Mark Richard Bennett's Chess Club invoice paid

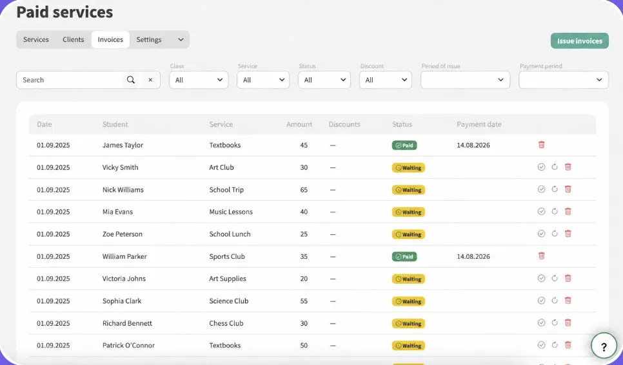(541, 323)
